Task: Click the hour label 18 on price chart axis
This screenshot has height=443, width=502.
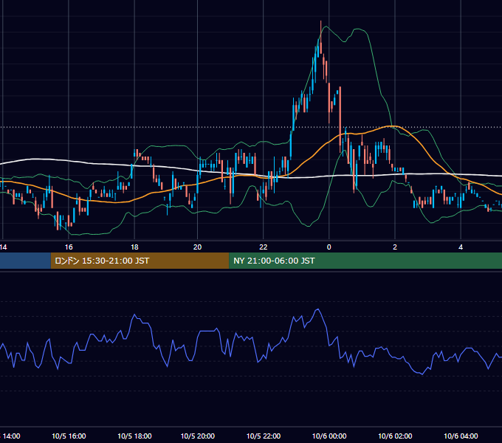Action: click(134, 247)
